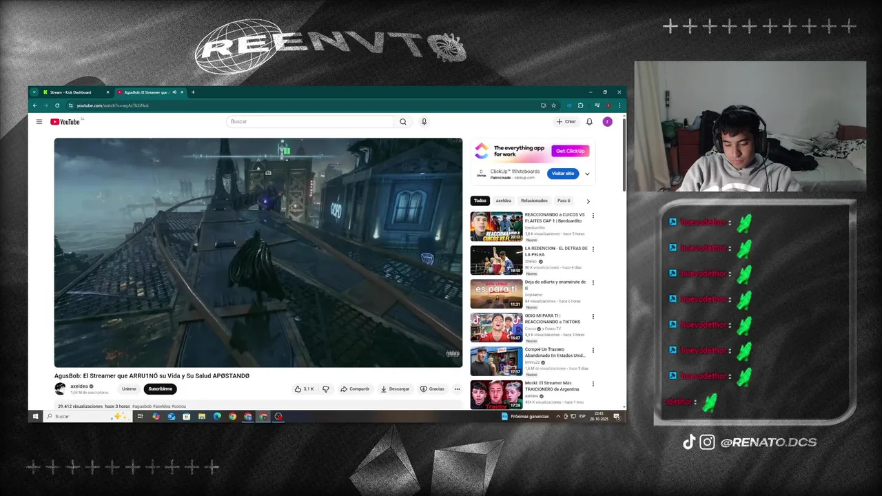Image resolution: width=882 pixels, height=496 pixels.
Task: Open the browser extensions puzzle icon
Action: coord(580,105)
